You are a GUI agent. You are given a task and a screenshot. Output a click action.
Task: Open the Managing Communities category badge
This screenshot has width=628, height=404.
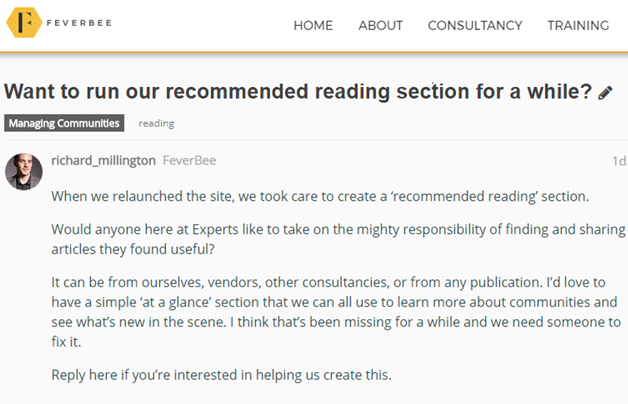[64, 123]
